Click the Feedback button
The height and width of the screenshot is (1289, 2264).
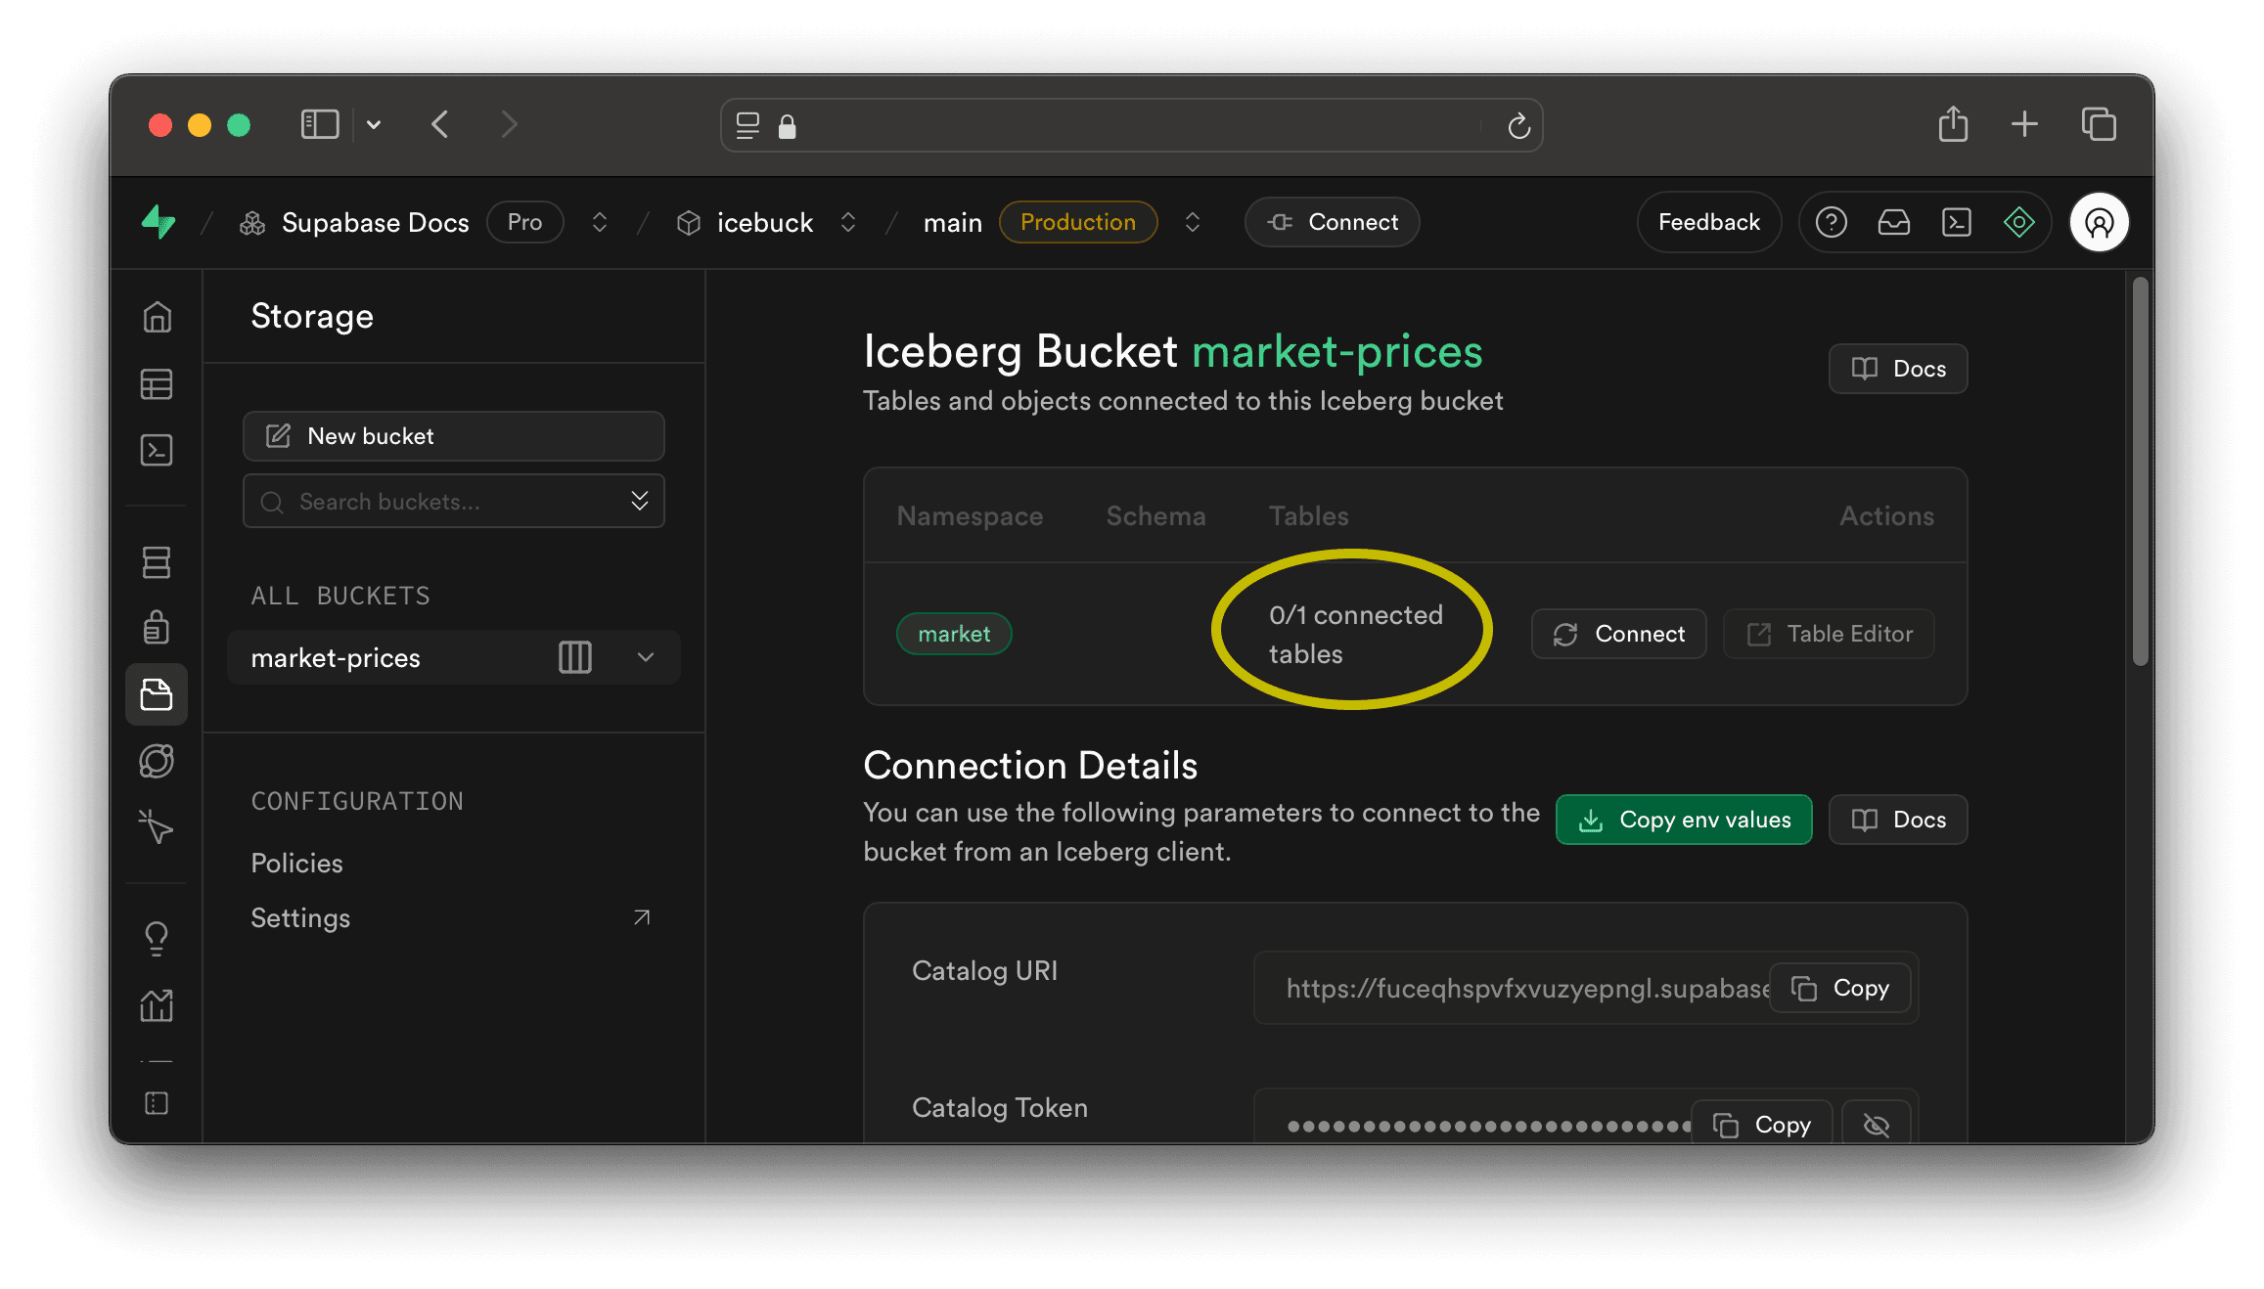tap(1709, 222)
